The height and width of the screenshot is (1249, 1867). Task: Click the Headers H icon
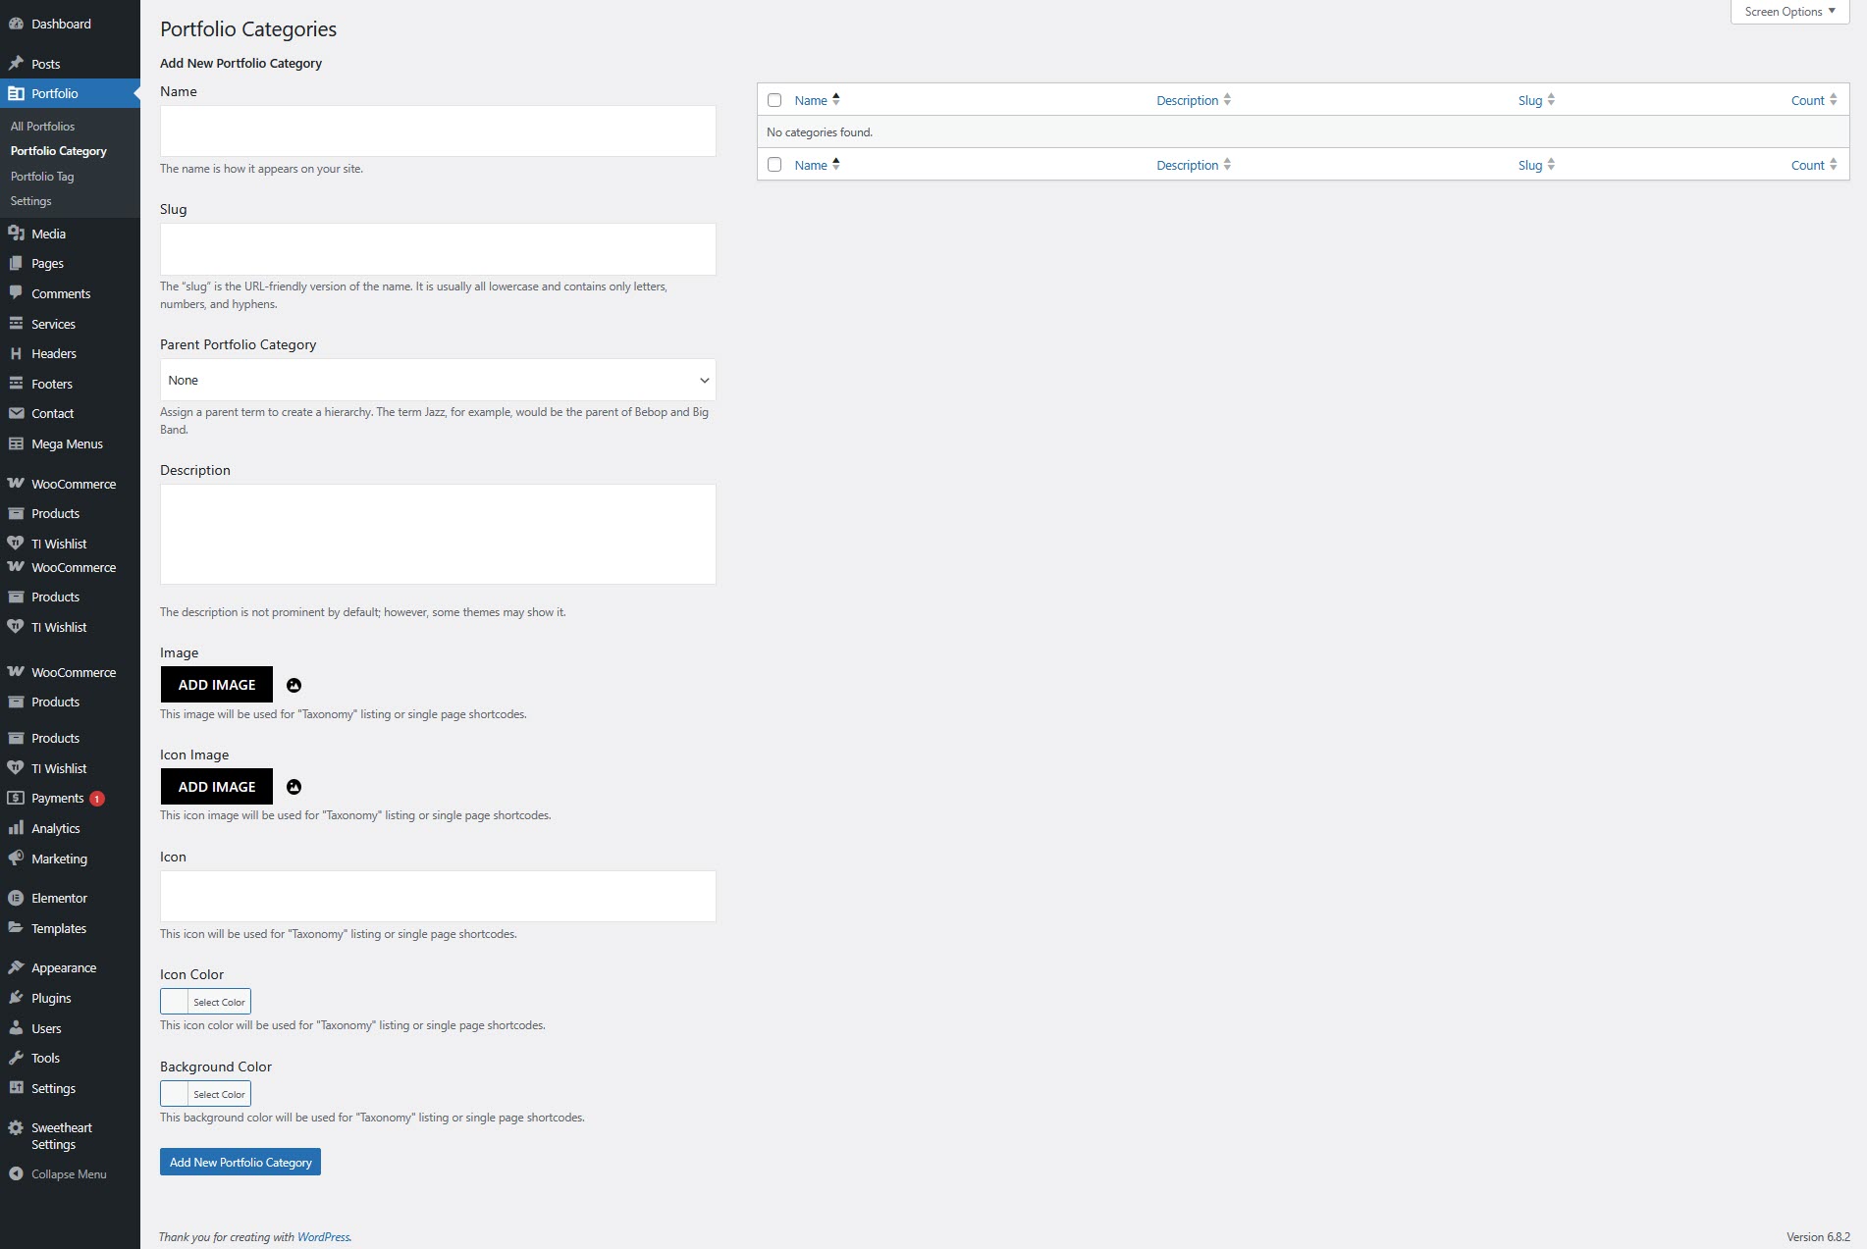pyautogui.click(x=16, y=353)
